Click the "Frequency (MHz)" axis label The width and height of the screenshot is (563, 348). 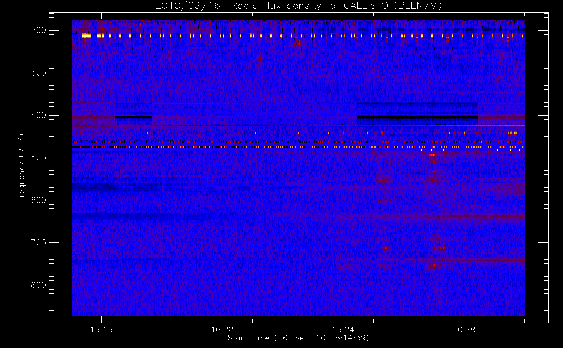[x=22, y=168]
